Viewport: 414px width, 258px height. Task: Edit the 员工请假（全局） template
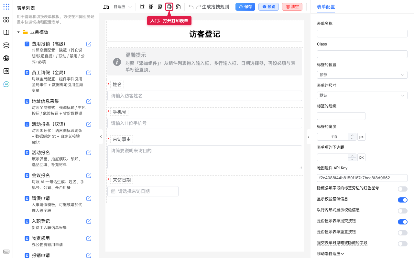point(89,73)
